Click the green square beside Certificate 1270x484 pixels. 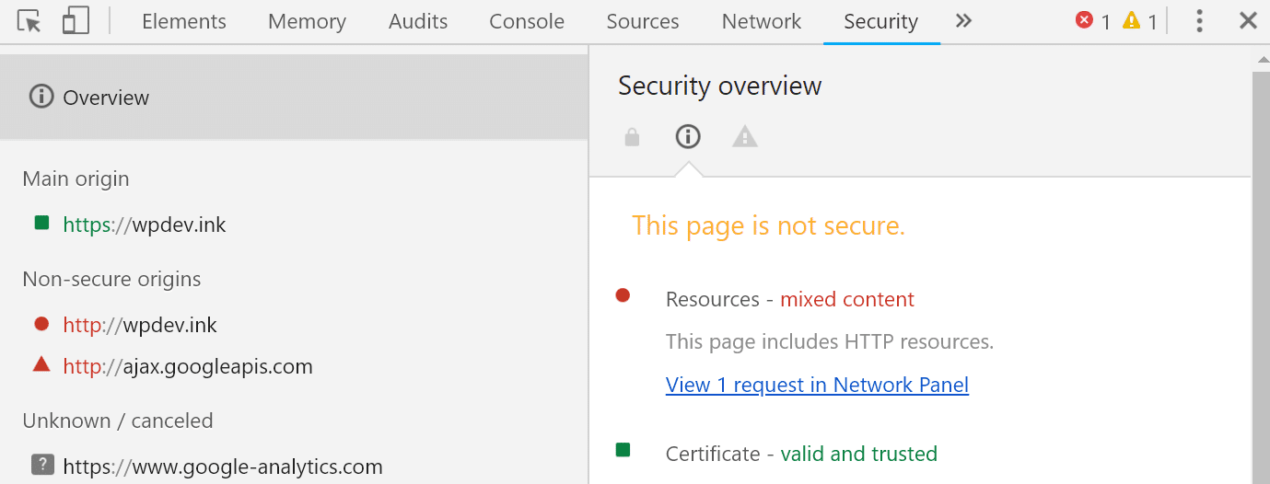coord(623,450)
